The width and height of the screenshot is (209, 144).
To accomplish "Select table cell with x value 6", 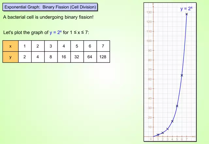I will [x=90, y=46].
